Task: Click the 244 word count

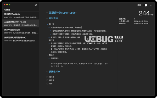Action: pos(144,13)
